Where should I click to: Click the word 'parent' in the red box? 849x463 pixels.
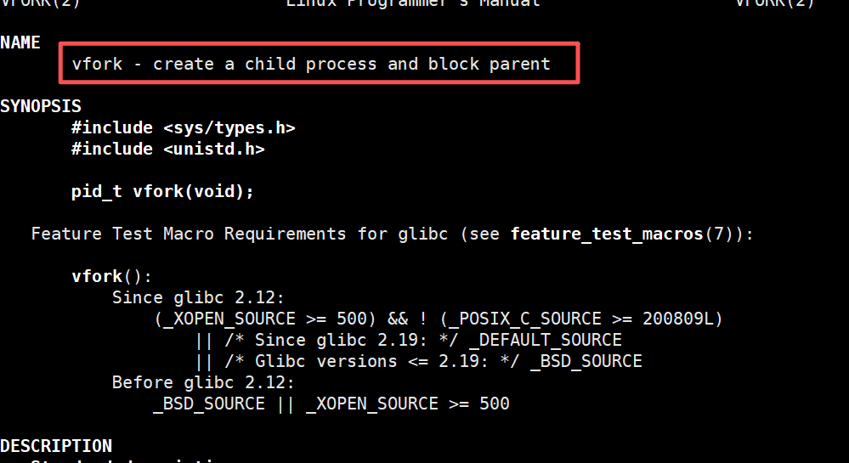tap(520, 65)
